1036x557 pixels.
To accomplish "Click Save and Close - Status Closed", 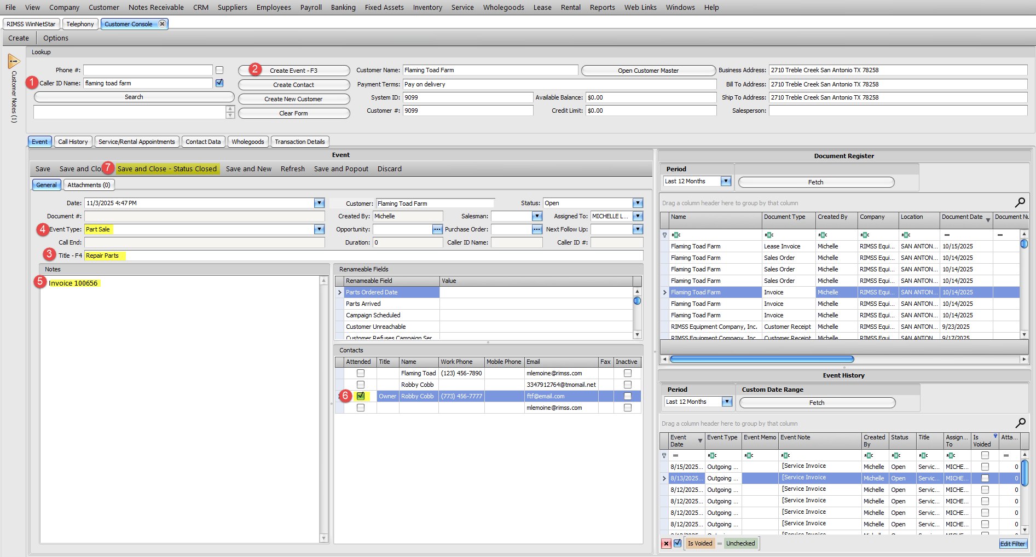I will point(167,169).
